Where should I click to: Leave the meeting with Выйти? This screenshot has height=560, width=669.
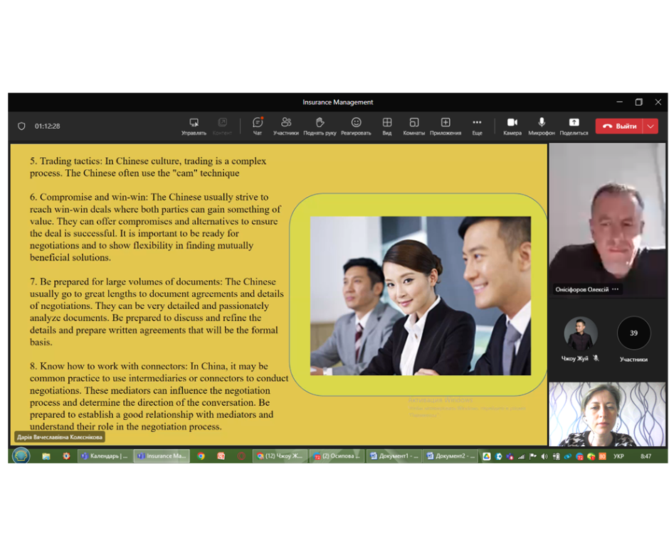[x=618, y=126]
